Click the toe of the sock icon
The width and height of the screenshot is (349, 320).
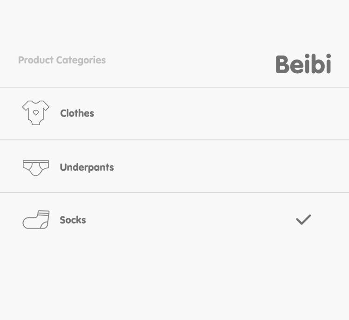27,224
